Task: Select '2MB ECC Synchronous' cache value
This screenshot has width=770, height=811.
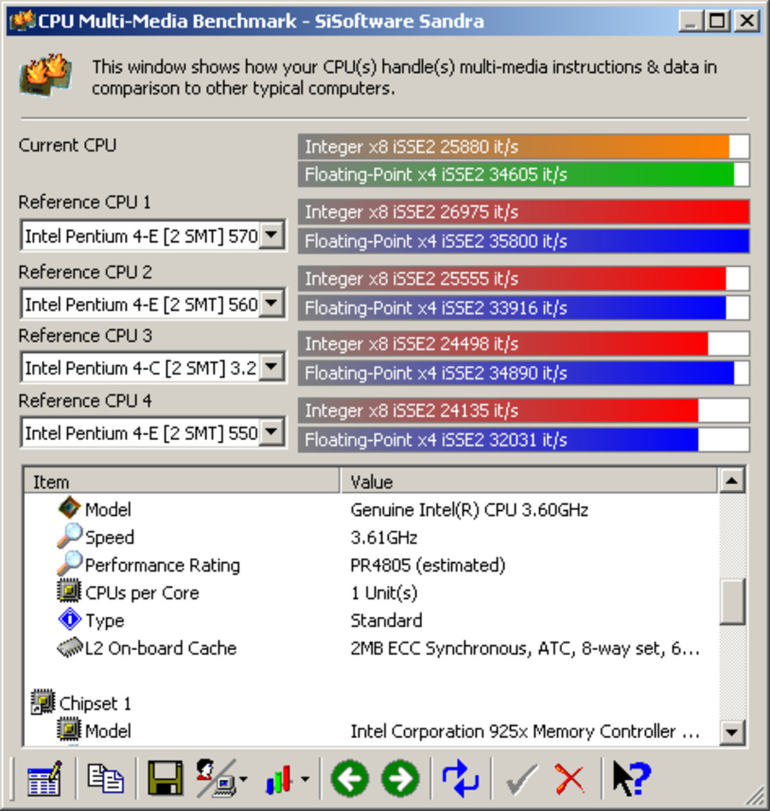Action: [525, 648]
